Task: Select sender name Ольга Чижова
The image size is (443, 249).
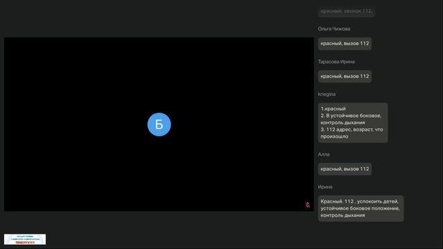Action: tap(334, 29)
